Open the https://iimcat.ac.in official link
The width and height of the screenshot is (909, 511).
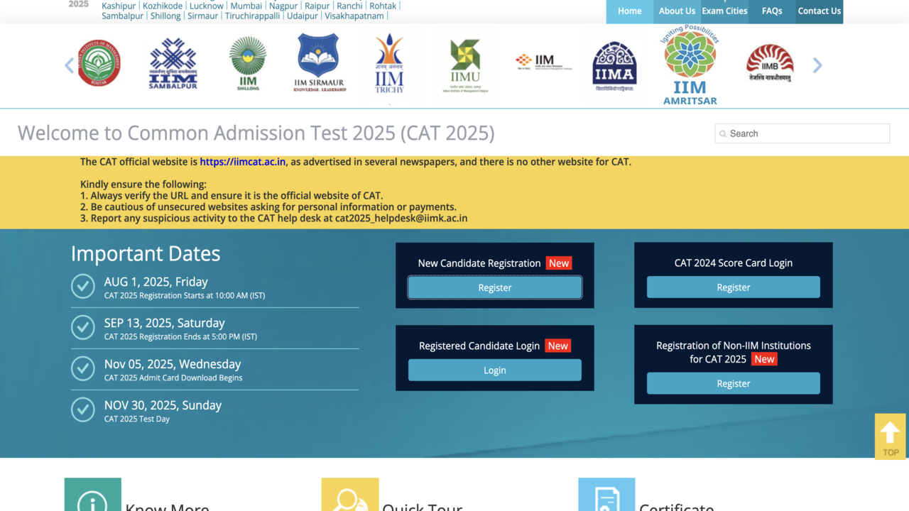pyautogui.click(x=242, y=162)
